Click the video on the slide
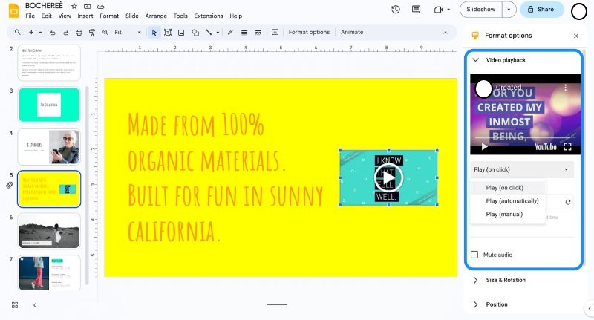The height and width of the screenshot is (320, 594). [x=388, y=177]
